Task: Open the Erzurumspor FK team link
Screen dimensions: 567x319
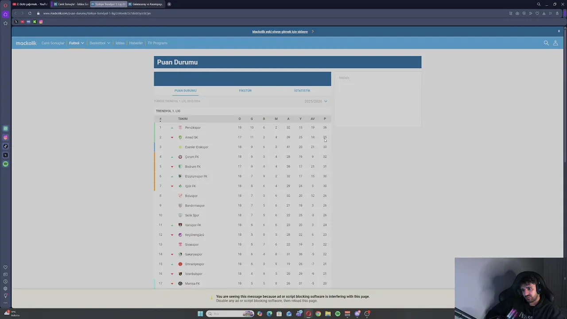Action: click(x=196, y=176)
